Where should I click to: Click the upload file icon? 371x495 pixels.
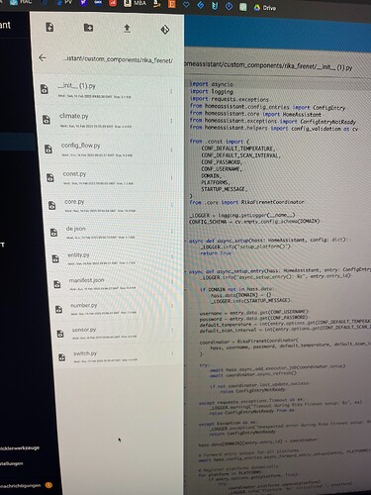click(x=127, y=29)
